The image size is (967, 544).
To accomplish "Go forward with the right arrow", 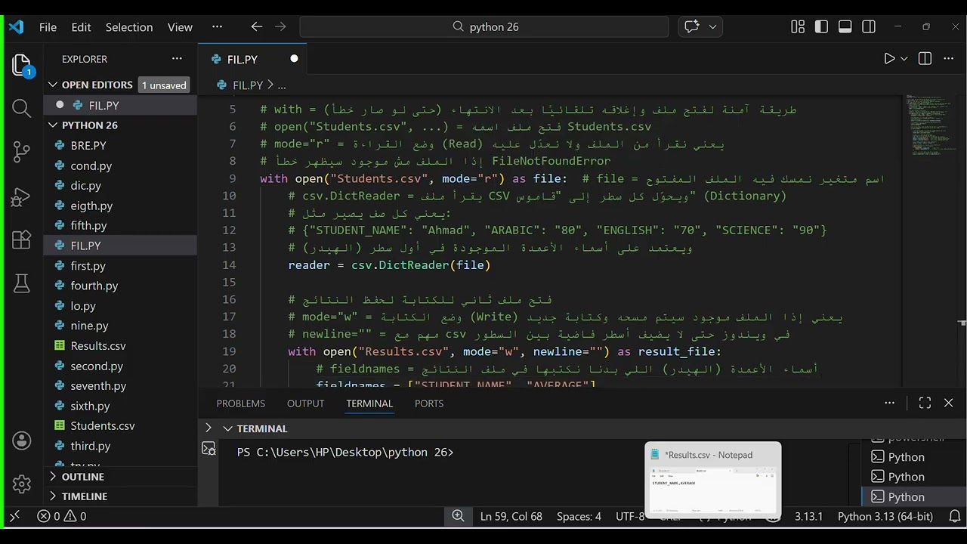I will point(281,26).
